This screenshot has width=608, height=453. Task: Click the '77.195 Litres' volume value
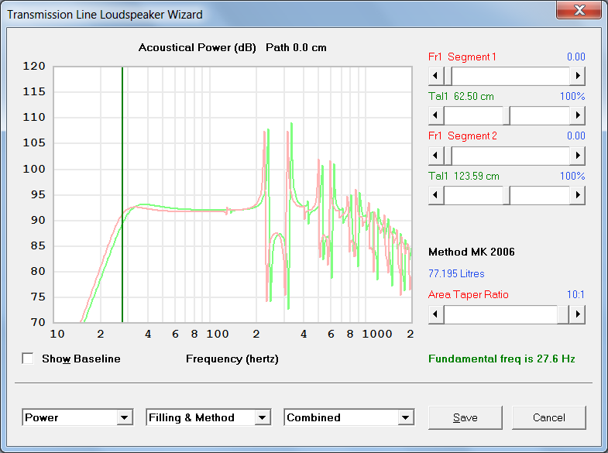pos(456,273)
